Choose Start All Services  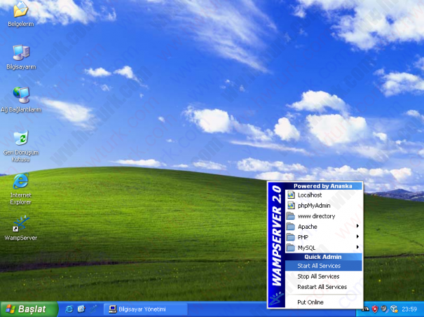pyautogui.click(x=324, y=266)
